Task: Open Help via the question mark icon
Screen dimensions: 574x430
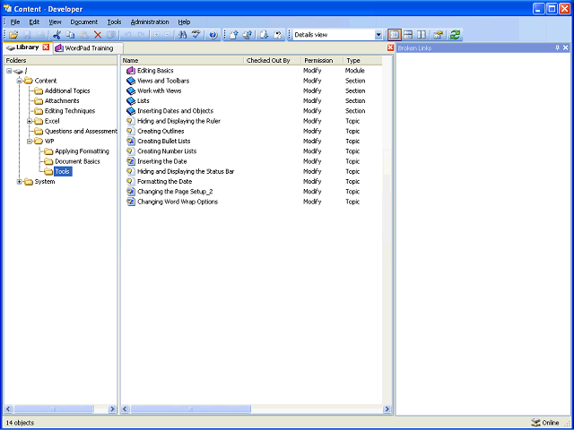Action: (x=213, y=35)
